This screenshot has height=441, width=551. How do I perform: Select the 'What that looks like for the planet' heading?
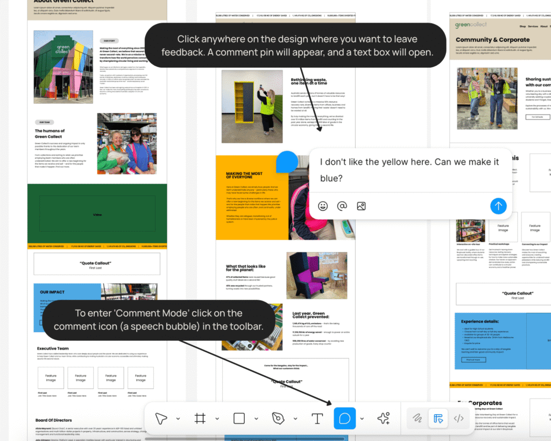245,268
